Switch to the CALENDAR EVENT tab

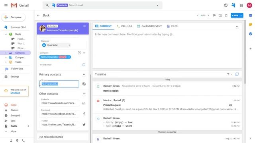[149, 26]
